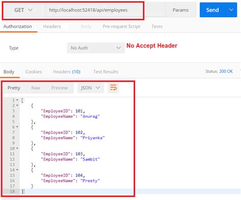Click the EmployeeID value 102
Image resolution: width=241 pixels, height=200 pixels.
coord(79,132)
